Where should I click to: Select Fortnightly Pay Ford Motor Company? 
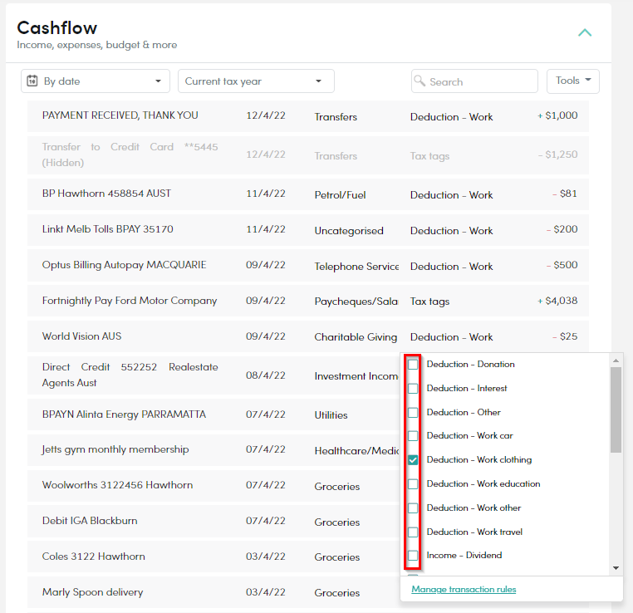pyautogui.click(x=130, y=301)
